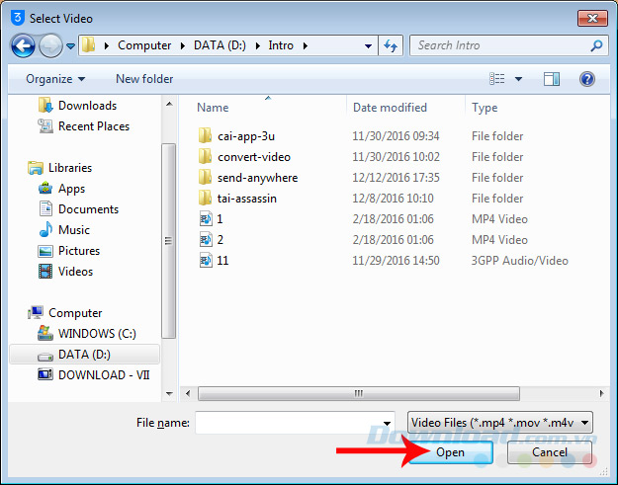Click the navigation pane scroll down arrow
Screen dimensions: 618x485
click(169, 394)
